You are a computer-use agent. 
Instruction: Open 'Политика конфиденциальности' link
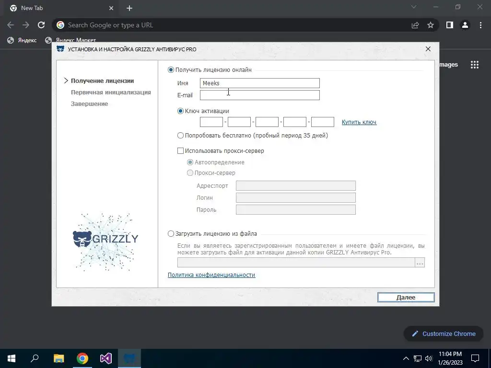coord(211,275)
